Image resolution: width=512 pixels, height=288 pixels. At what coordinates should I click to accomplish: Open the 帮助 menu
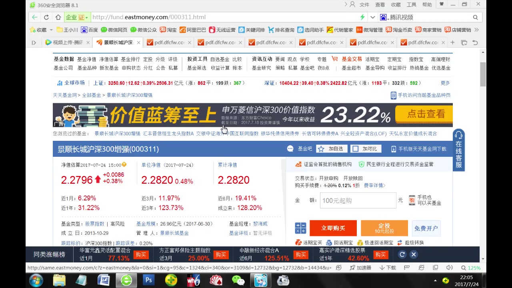click(x=427, y=5)
